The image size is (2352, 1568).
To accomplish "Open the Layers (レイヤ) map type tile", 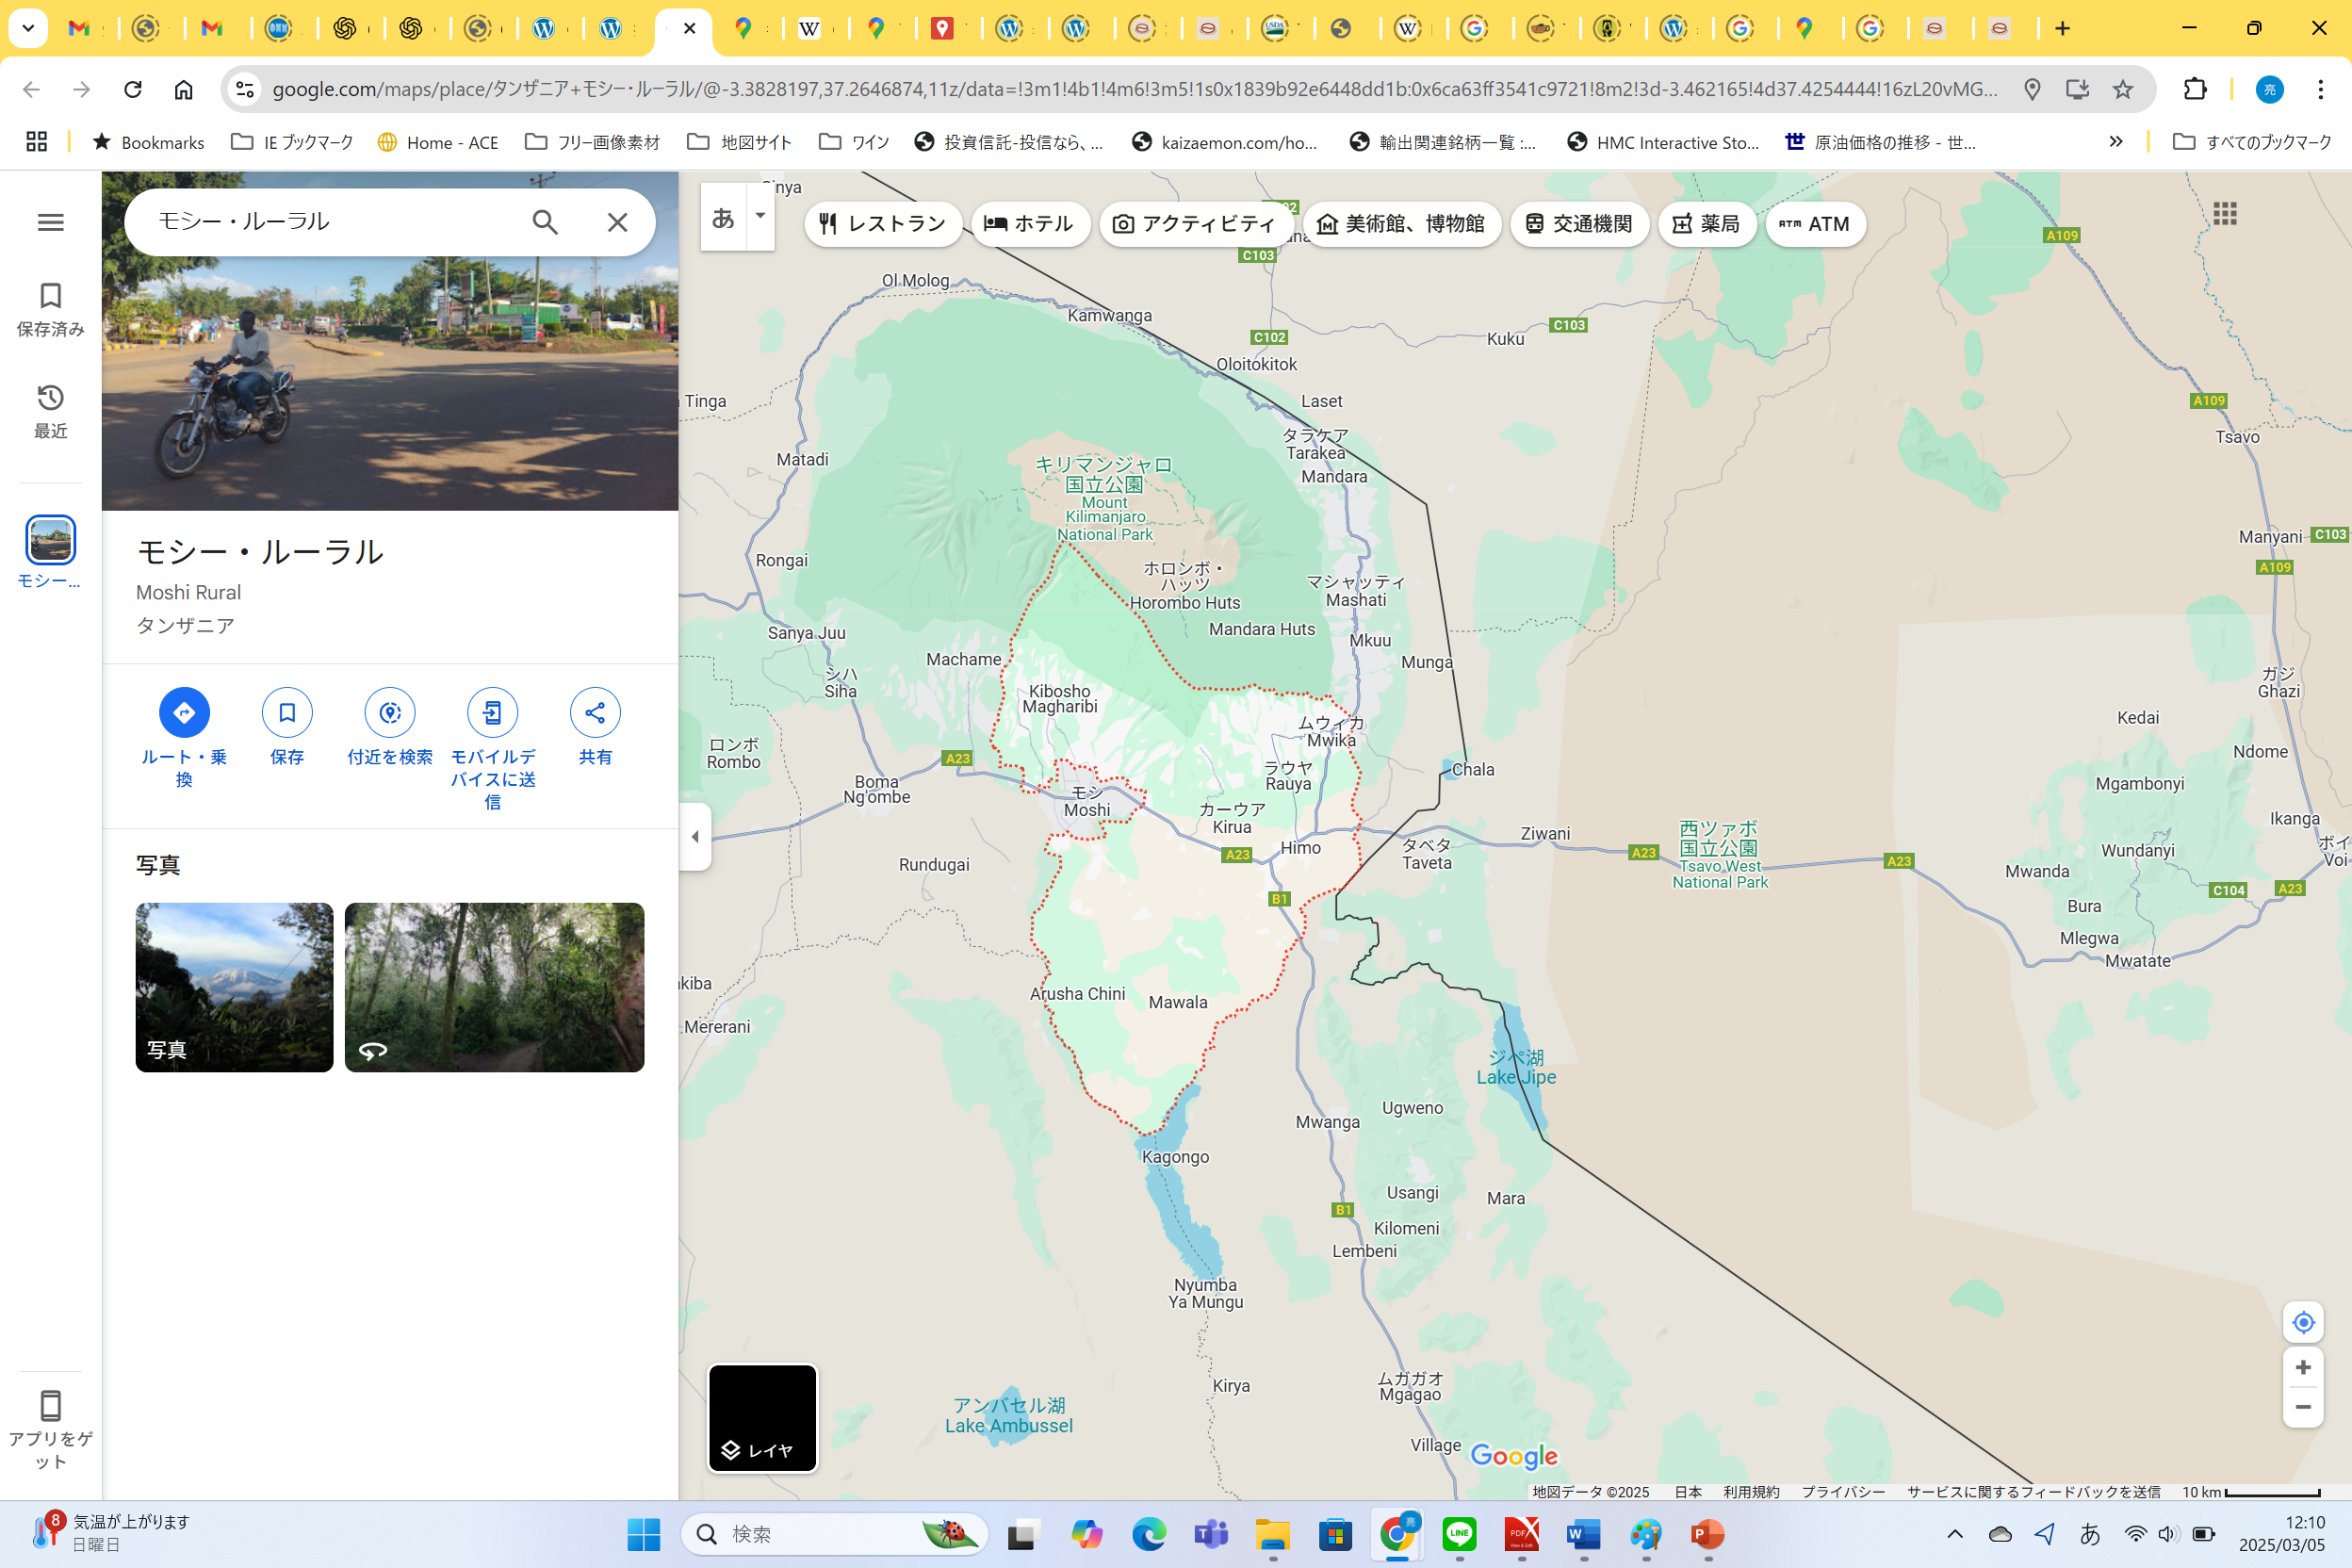I will click(763, 1418).
